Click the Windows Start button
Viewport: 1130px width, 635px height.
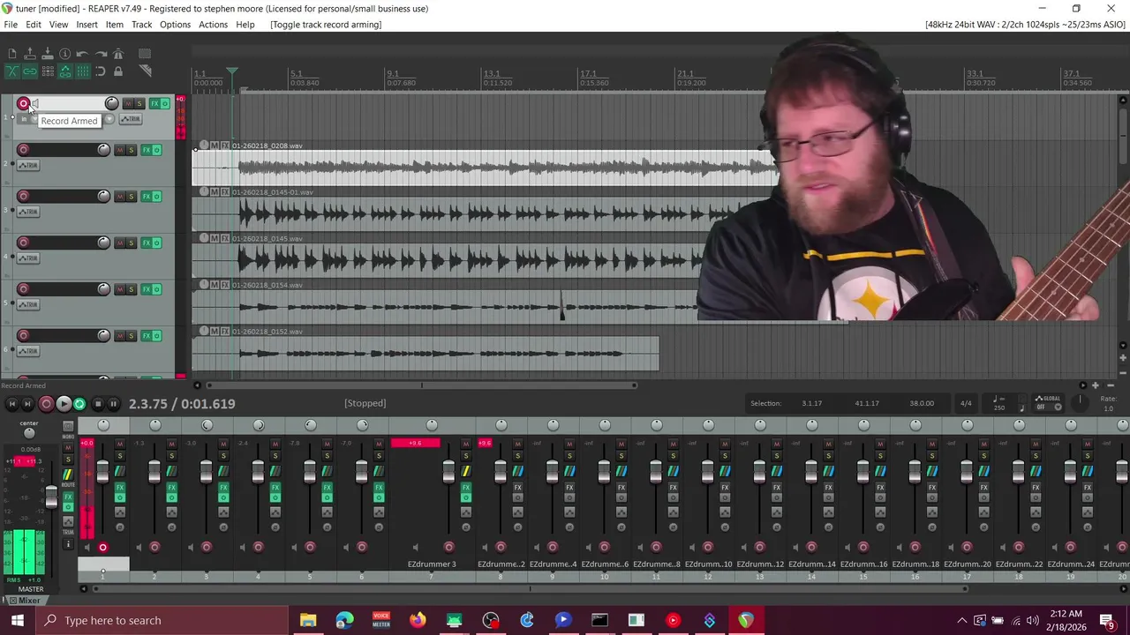coord(17,620)
